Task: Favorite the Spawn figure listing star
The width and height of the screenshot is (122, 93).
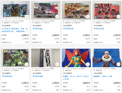Action: pyautogui.click(x=27, y=17)
